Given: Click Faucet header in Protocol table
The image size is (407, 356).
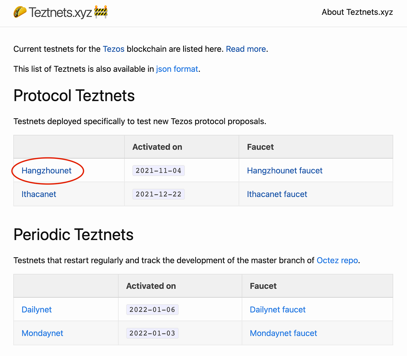Looking at the screenshot, I should pos(260,147).
